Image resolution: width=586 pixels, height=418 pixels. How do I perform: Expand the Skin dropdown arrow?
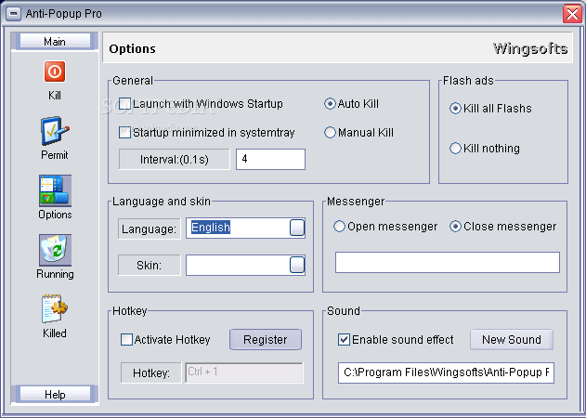pyautogui.click(x=297, y=265)
